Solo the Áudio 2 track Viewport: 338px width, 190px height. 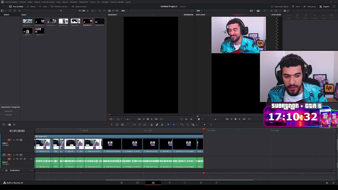point(21,159)
